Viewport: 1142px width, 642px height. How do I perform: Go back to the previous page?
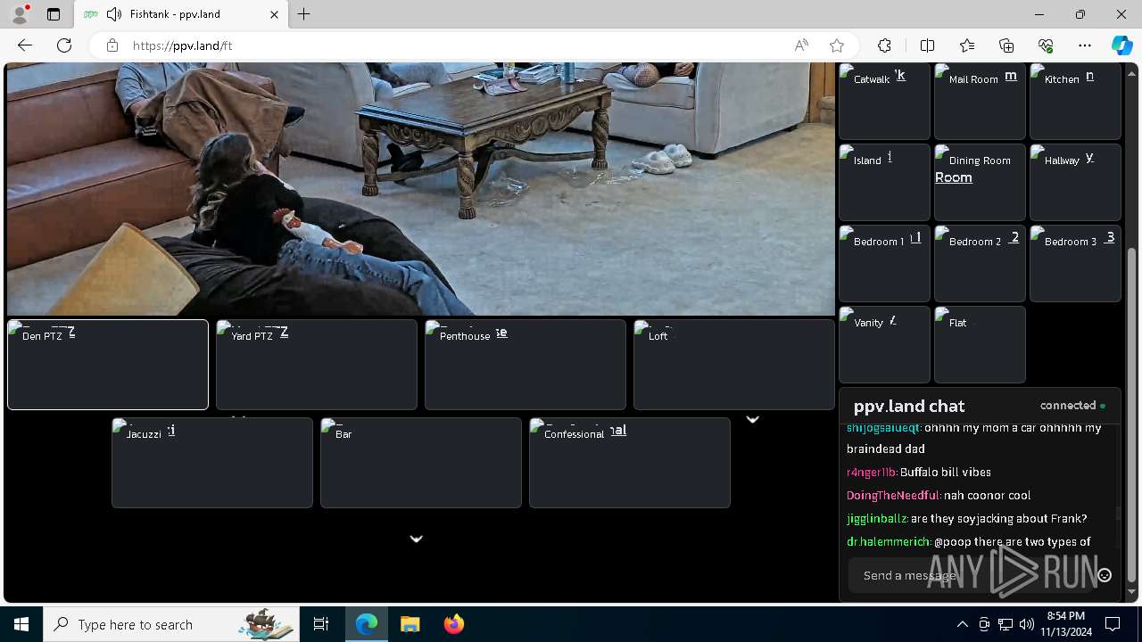tap(25, 45)
